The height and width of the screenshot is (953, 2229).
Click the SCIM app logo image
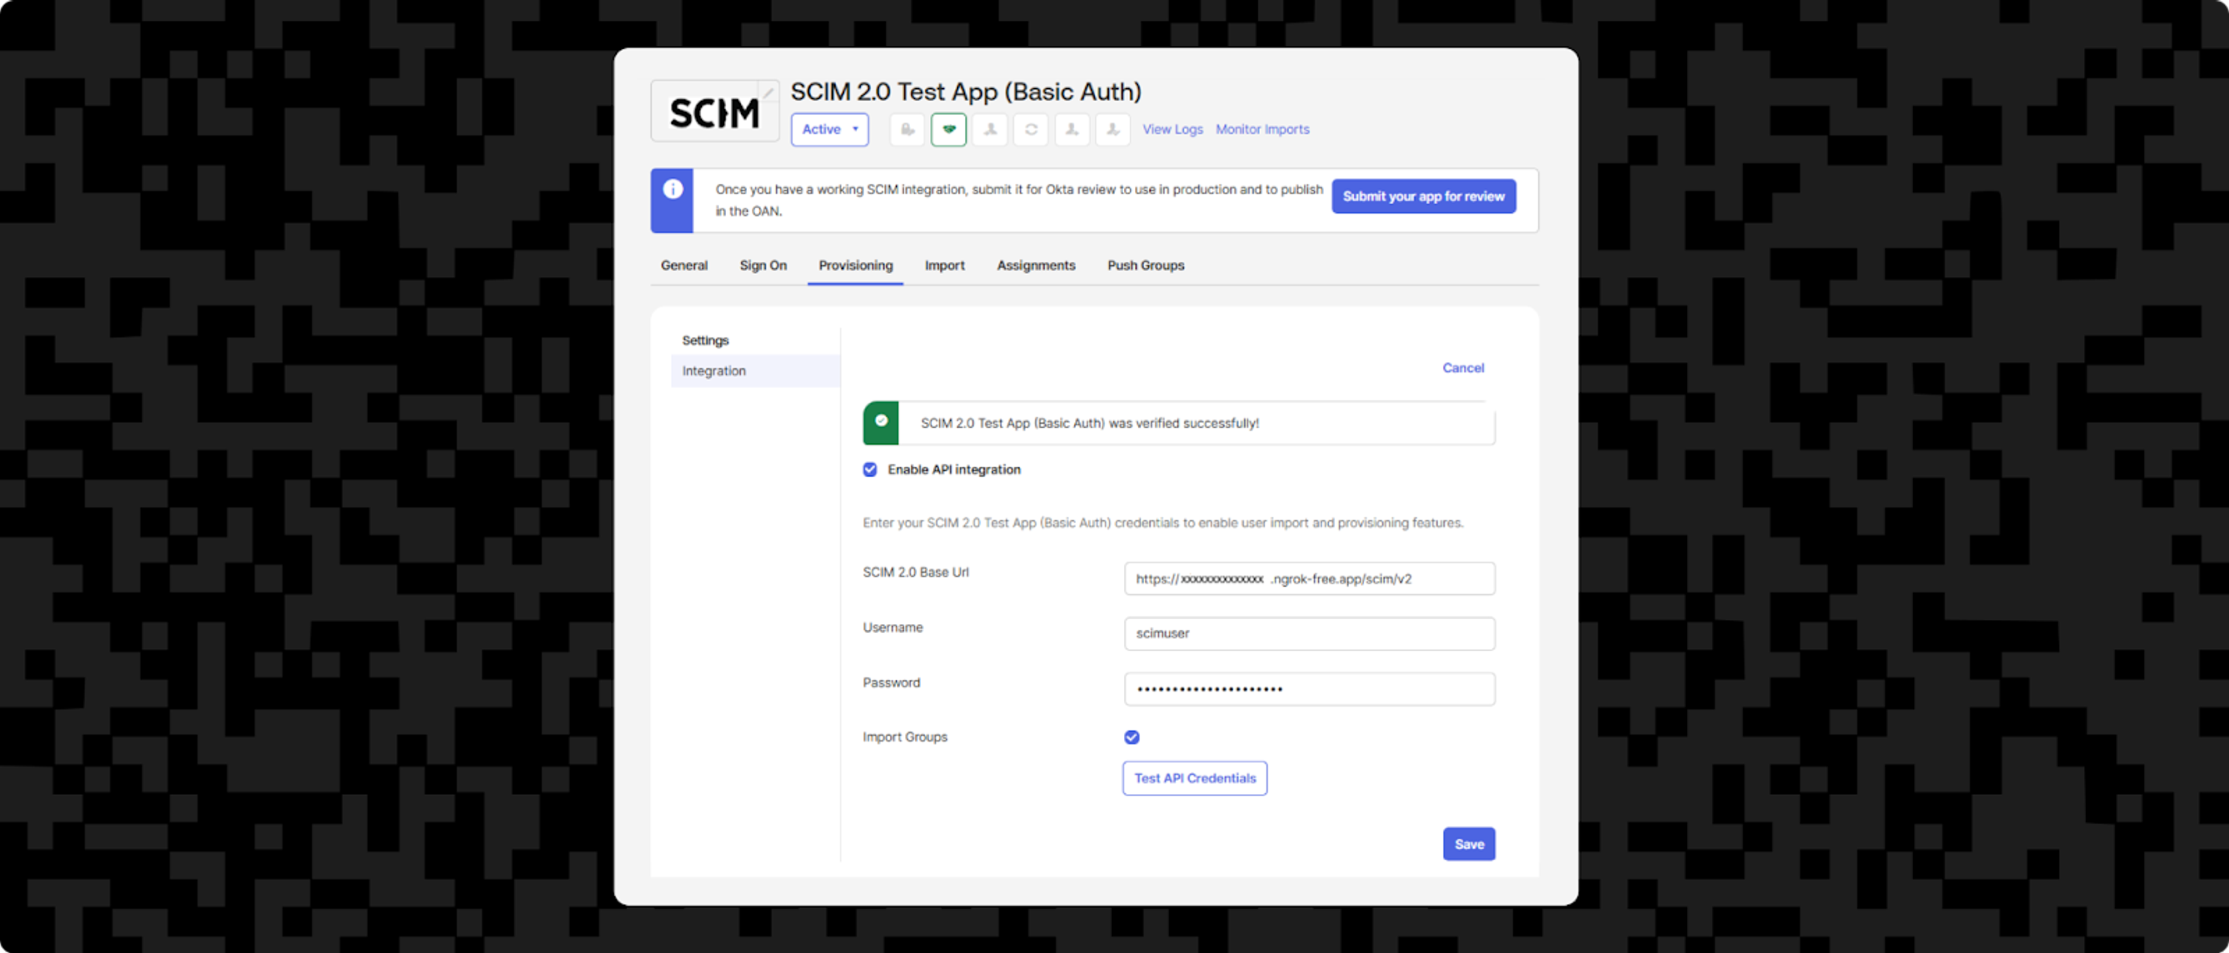715,111
